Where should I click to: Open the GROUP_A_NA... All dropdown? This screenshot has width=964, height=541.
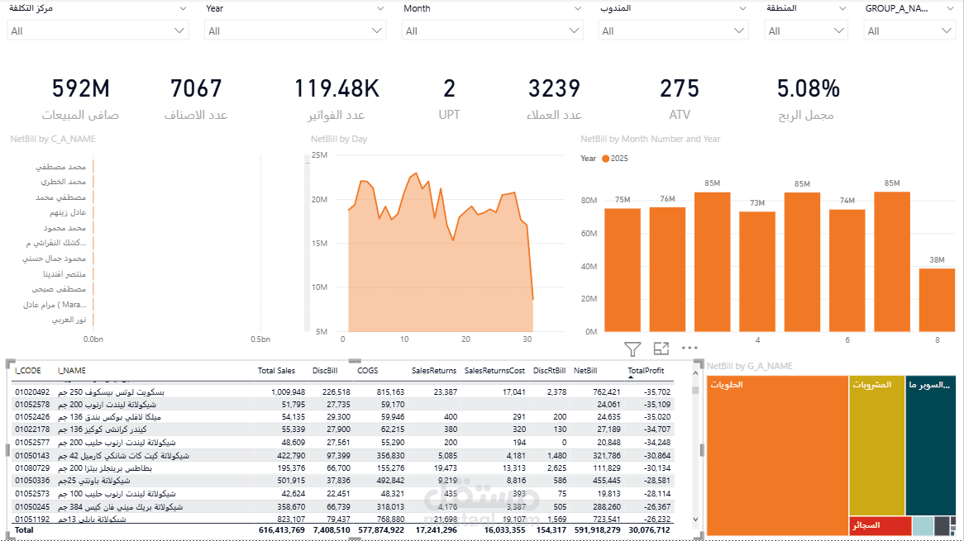[909, 31]
